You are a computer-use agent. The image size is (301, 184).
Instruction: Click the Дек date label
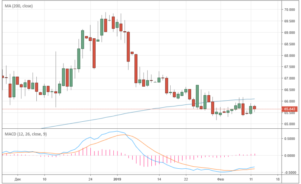pyautogui.click(x=18, y=179)
